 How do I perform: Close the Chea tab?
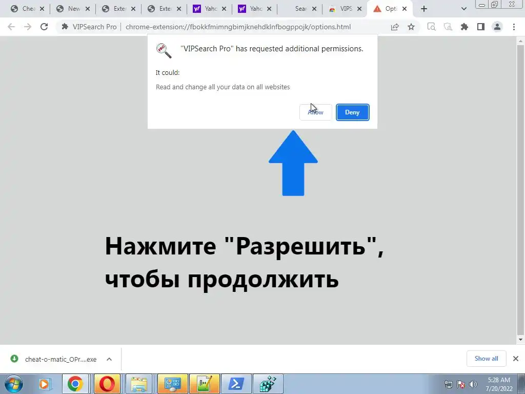pyautogui.click(x=42, y=9)
